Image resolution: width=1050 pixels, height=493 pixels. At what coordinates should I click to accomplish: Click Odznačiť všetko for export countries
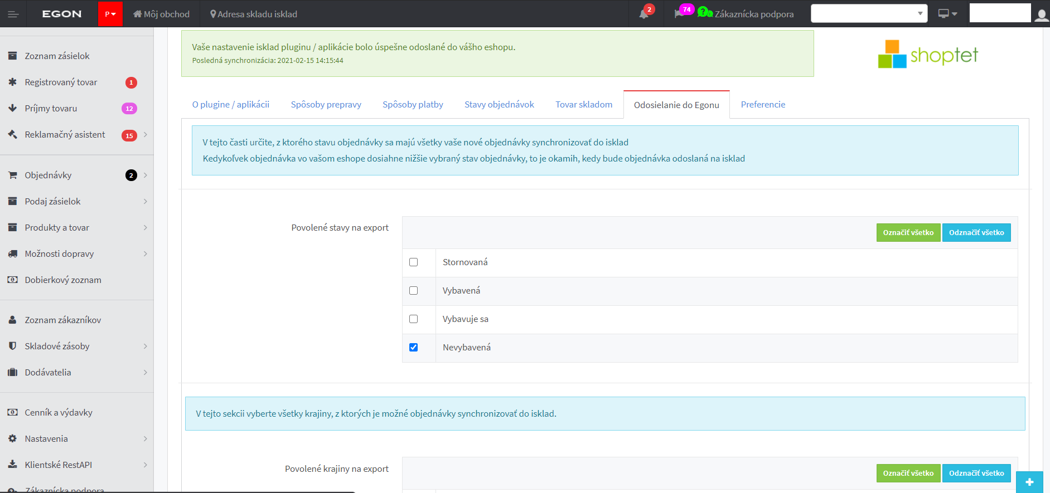point(976,473)
